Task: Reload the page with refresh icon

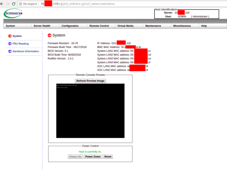Action: coord(13,3)
